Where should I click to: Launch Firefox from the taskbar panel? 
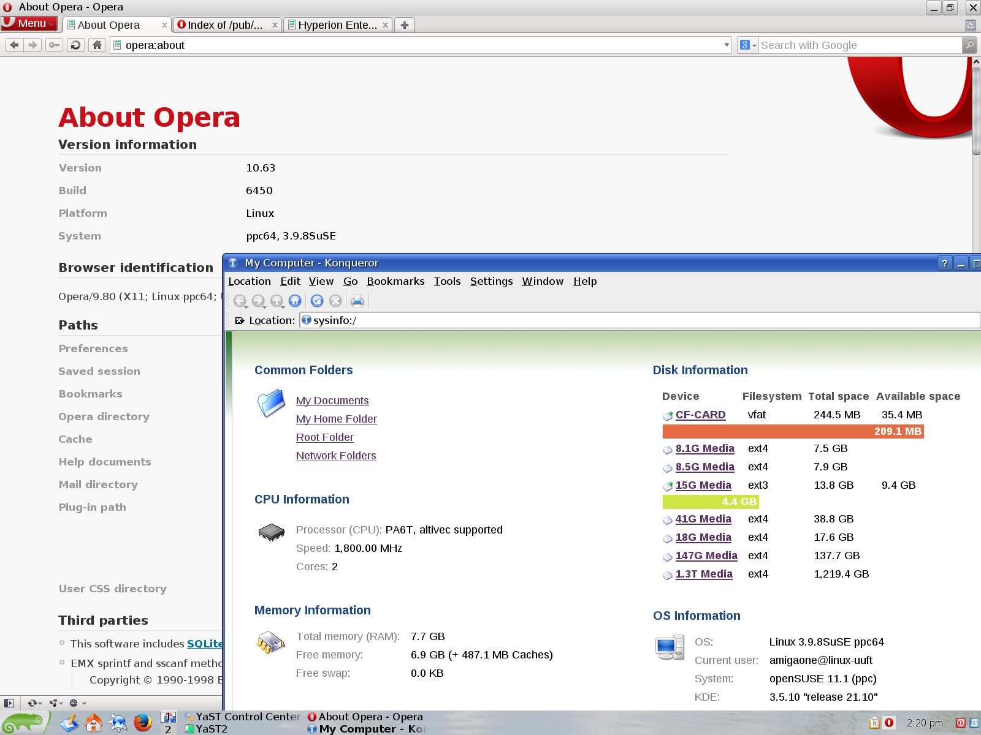click(x=143, y=723)
